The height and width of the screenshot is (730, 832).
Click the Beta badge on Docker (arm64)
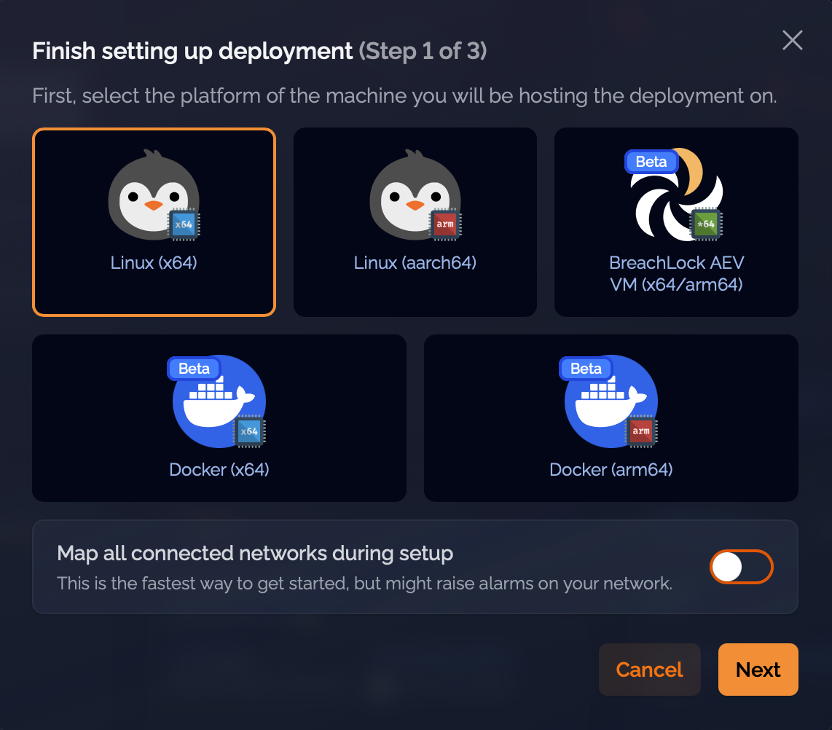coord(586,369)
